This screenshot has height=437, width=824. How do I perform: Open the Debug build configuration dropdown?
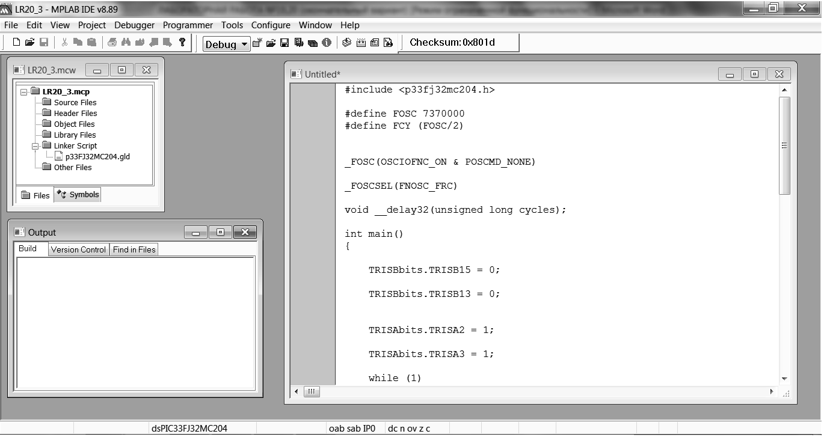227,44
